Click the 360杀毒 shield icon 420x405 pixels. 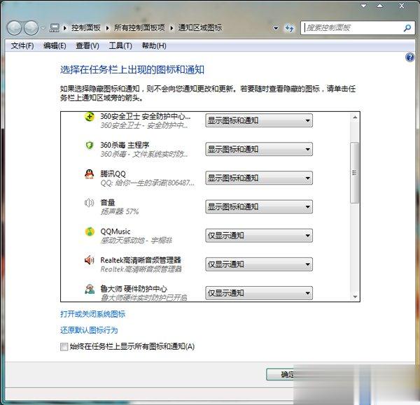click(x=90, y=145)
